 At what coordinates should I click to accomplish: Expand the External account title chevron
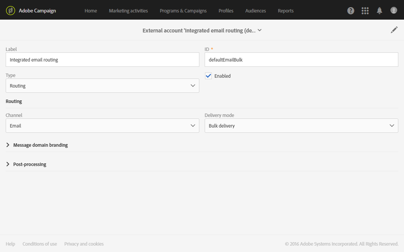(x=259, y=30)
